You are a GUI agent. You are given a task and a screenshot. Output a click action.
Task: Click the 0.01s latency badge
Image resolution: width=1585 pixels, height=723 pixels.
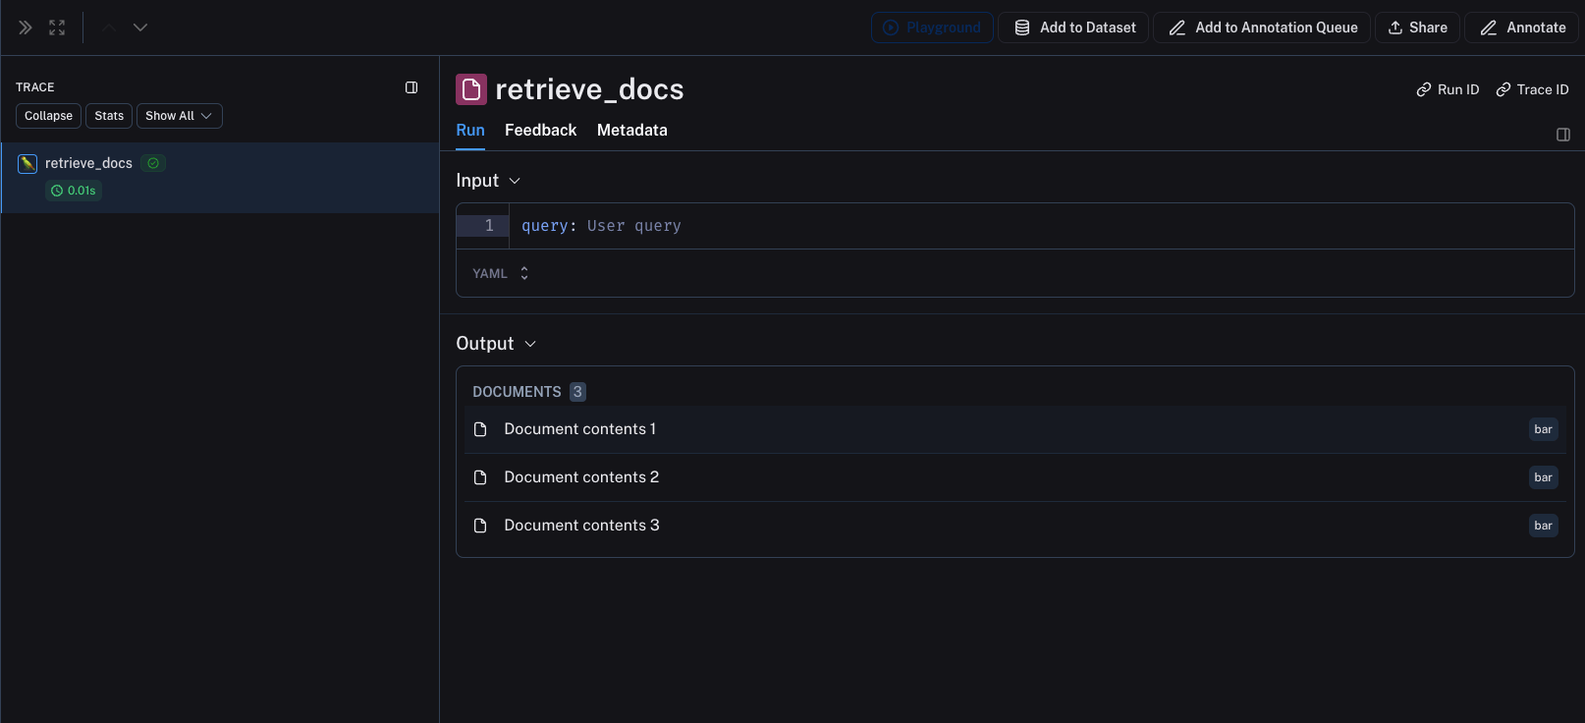[74, 191]
